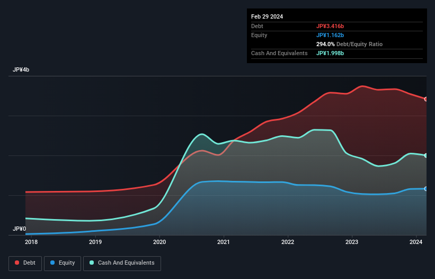Click the JP¥1.162b equity value

click(x=330, y=35)
